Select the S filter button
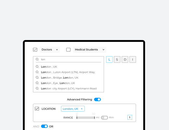This screenshot has width=169, height=130. point(117,60)
